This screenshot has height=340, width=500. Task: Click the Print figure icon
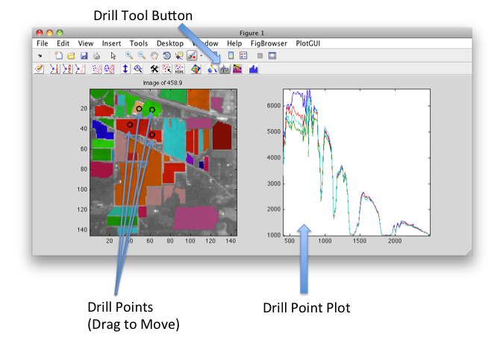pyautogui.click(x=96, y=56)
